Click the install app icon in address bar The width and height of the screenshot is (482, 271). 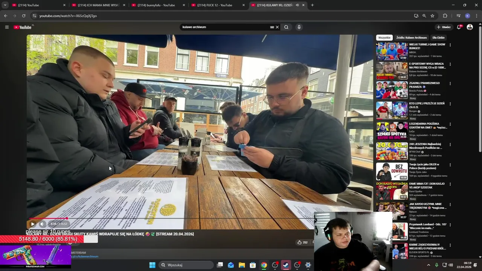(416, 16)
